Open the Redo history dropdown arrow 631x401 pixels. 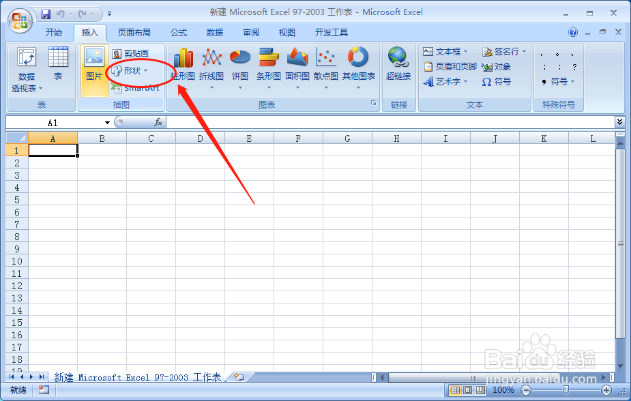(x=93, y=14)
